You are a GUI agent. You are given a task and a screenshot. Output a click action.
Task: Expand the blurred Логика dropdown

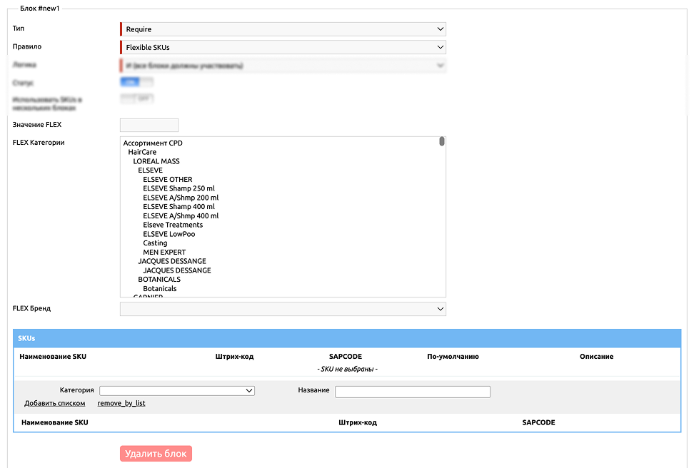tap(283, 66)
